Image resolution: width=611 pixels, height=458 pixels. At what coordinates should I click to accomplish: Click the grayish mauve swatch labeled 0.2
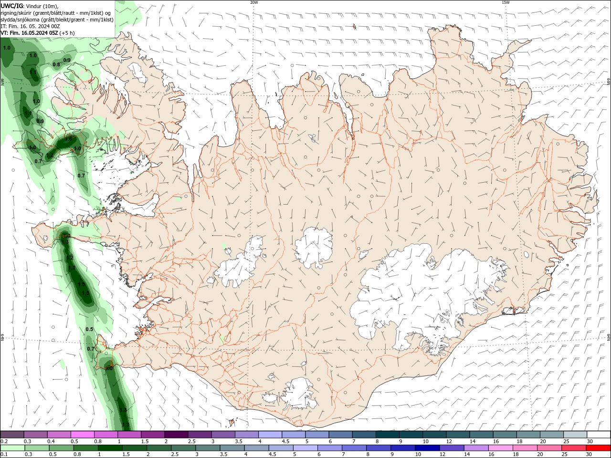(x=12, y=435)
